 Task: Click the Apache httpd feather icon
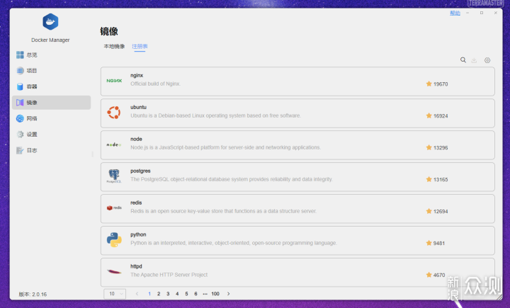point(114,272)
